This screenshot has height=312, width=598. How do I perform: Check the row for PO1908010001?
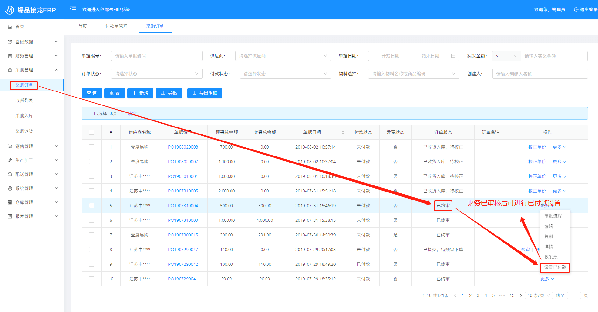(92, 176)
